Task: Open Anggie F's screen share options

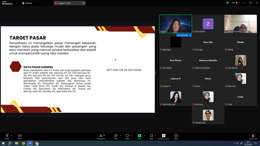Action: 84,3
